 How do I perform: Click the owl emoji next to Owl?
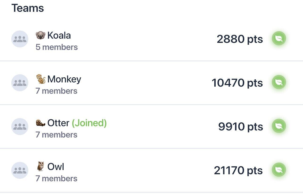[x=41, y=167]
